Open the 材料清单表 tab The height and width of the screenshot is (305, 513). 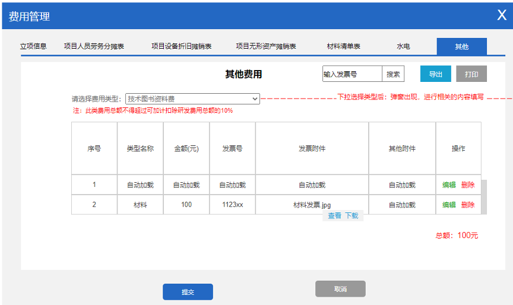(344, 46)
